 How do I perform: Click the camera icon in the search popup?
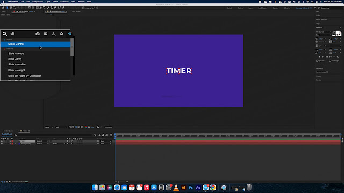pyautogui.click(x=38, y=34)
